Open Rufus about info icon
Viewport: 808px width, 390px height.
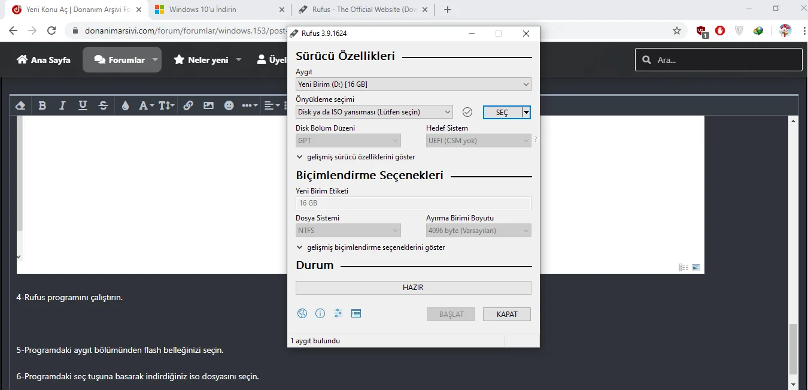[320, 313]
